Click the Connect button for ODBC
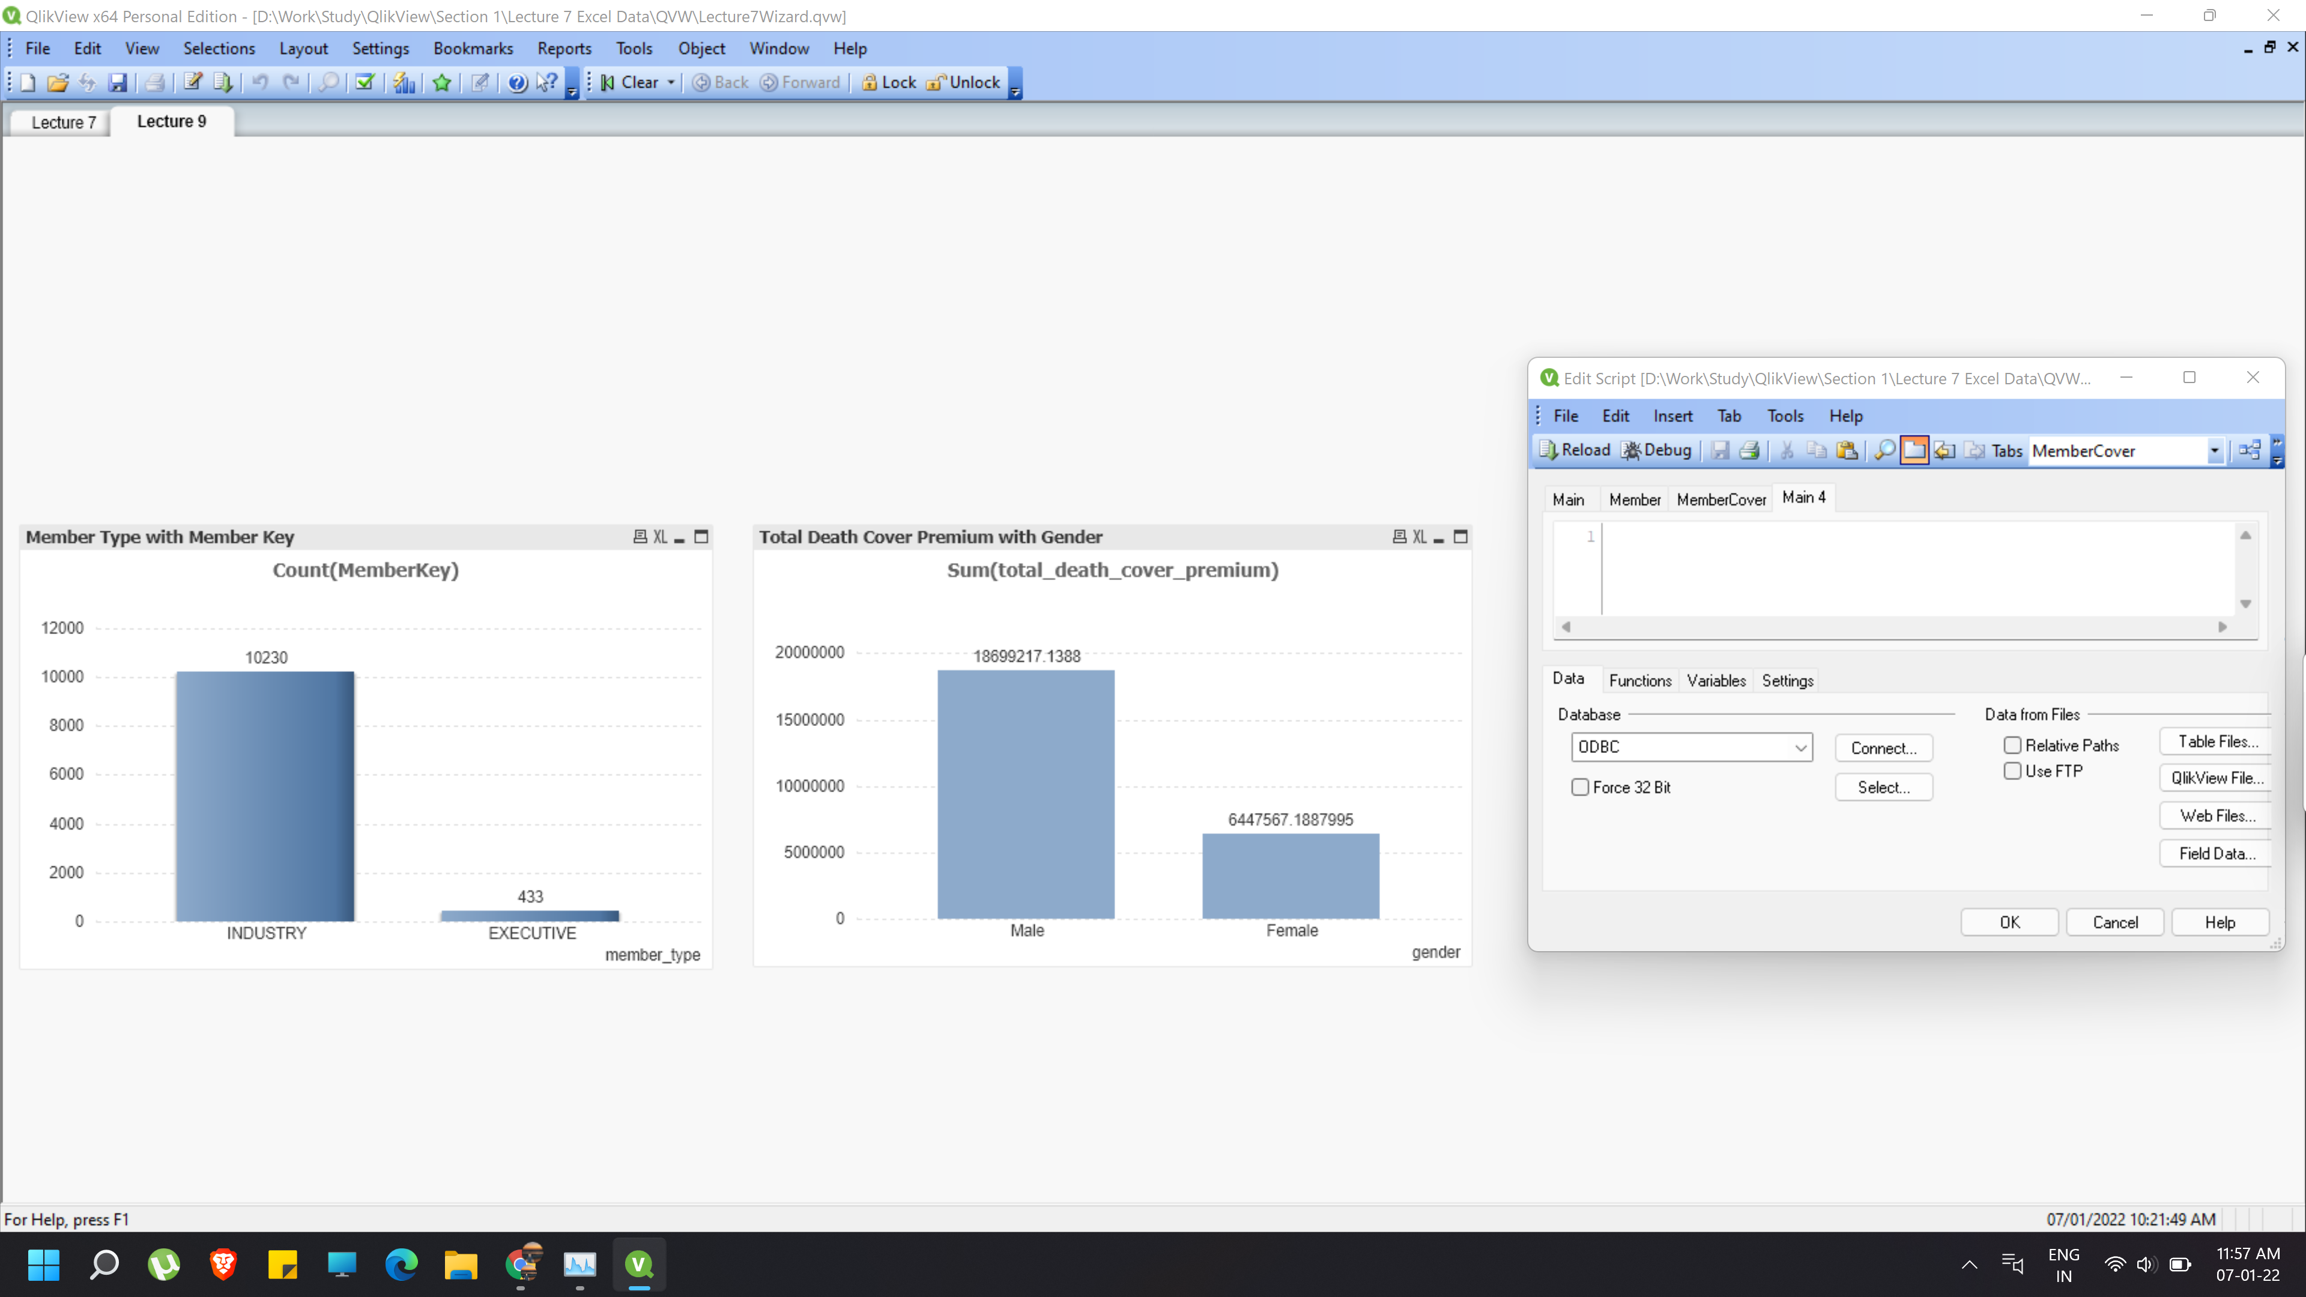This screenshot has width=2306, height=1297. 1883,748
